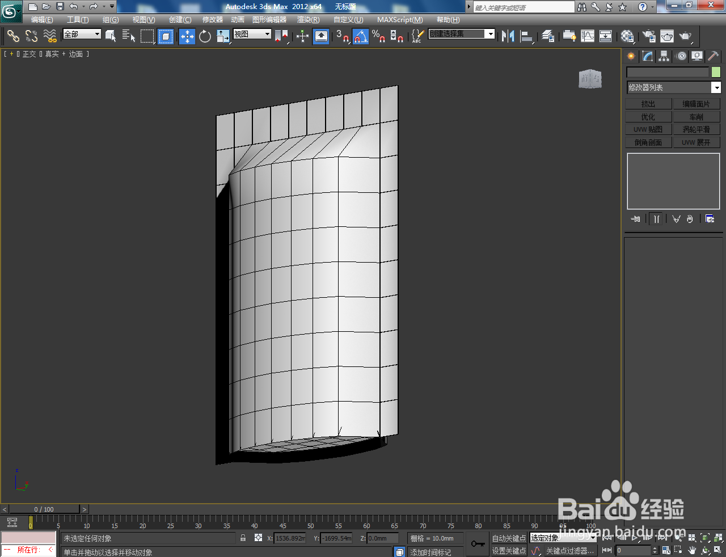The image size is (726, 557).
Task: Click the 挤出 modifier button
Action: pyautogui.click(x=648, y=104)
